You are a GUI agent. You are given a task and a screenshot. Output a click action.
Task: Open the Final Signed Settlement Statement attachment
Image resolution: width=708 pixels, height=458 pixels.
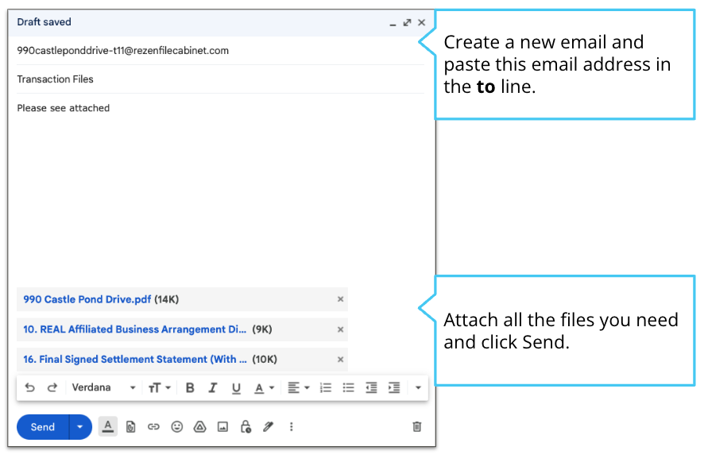pyautogui.click(x=134, y=360)
